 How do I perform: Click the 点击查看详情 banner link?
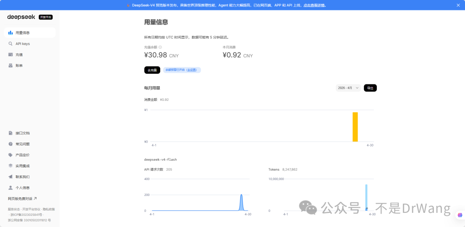coord(314,5)
